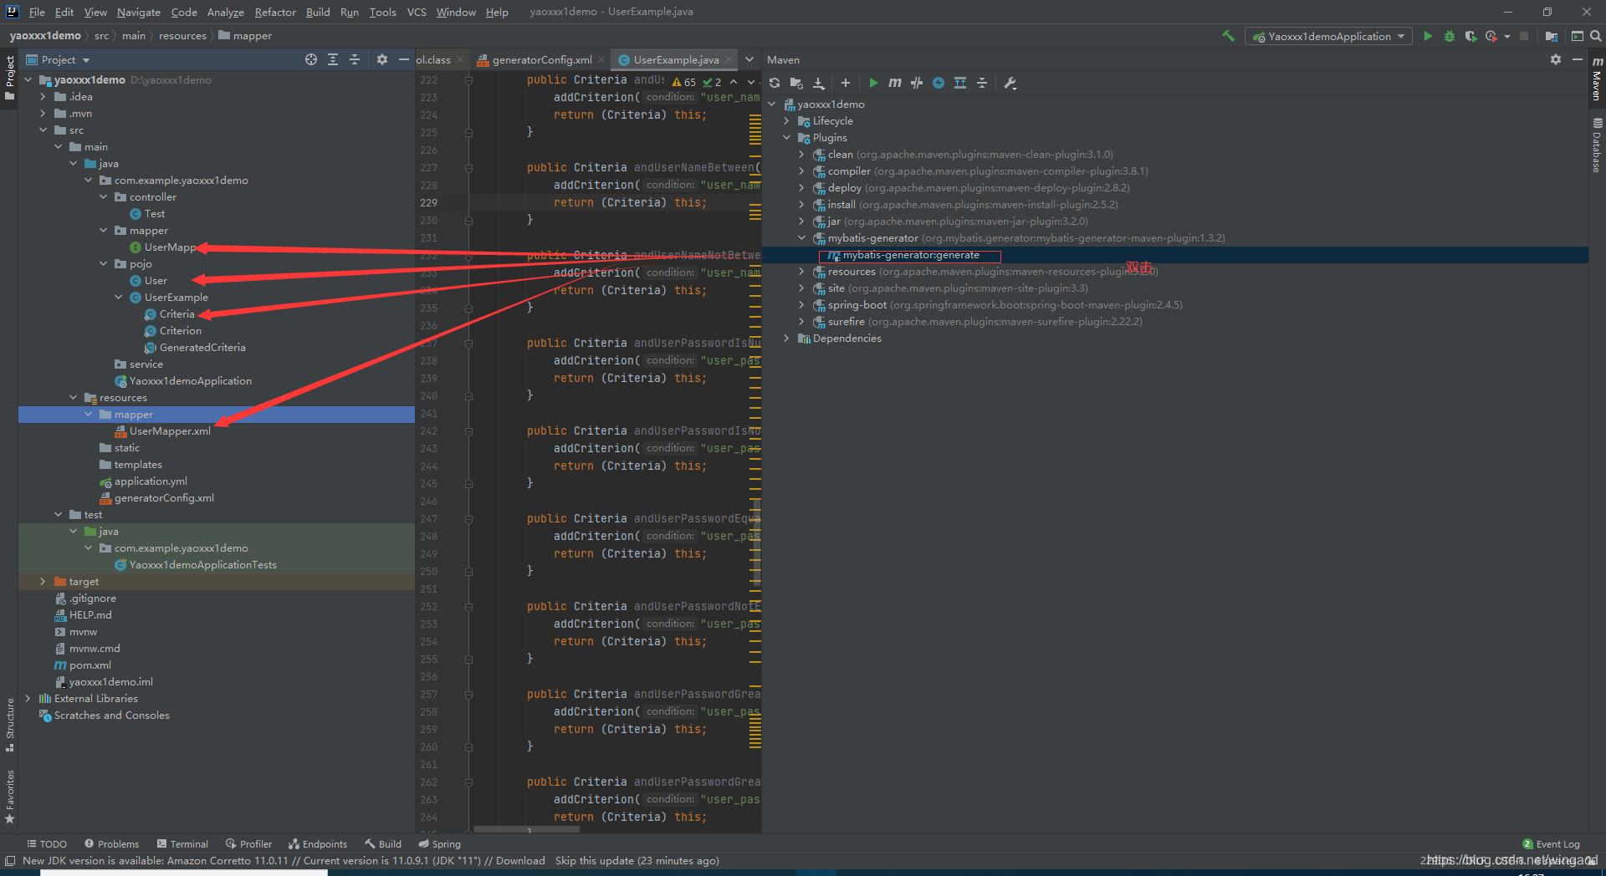Click the Structure side tool tab
Screen dimensions: 1606x876
tap(10, 724)
